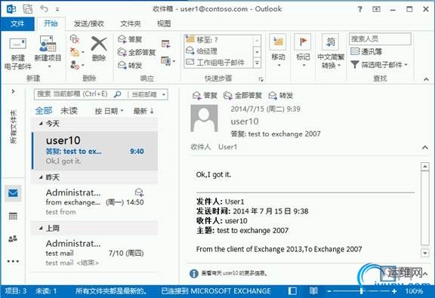Click user10 contact photo placeholder
Screen dimensions: 435x298
click(x=204, y=118)
